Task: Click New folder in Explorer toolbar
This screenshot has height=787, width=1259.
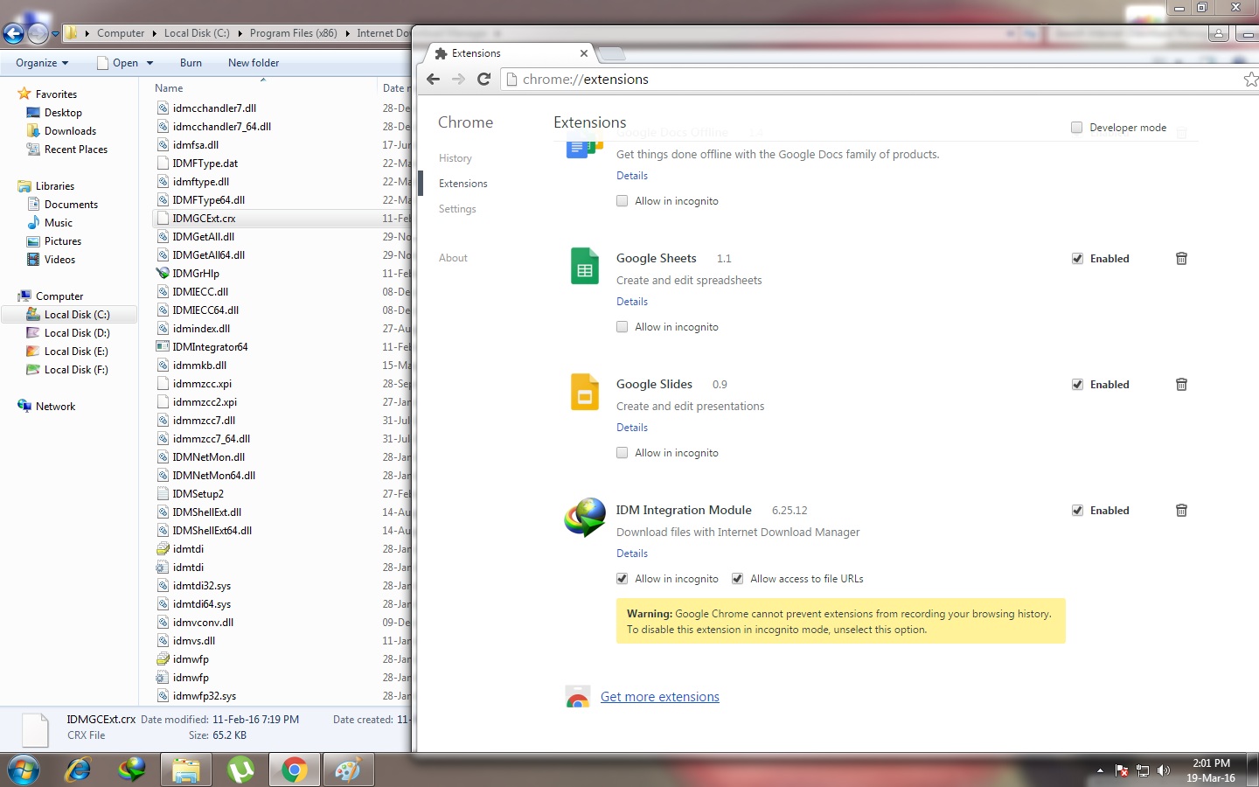Action: 254,63
